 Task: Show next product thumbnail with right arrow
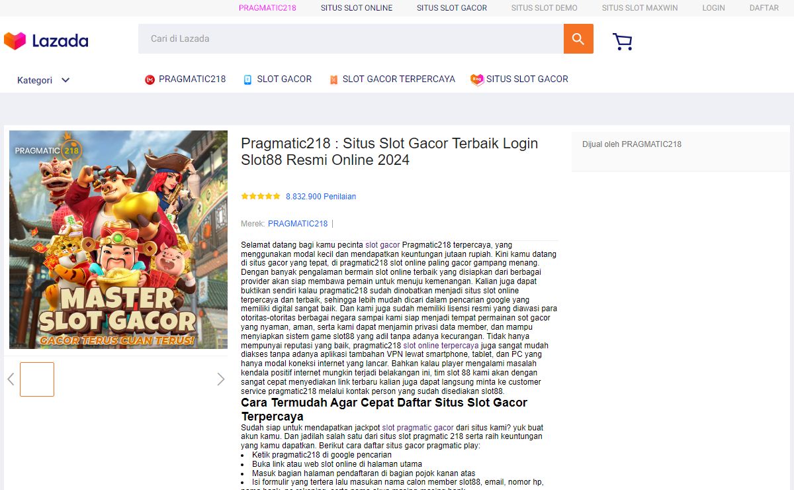pyautogui.click(x=221, y=379)
